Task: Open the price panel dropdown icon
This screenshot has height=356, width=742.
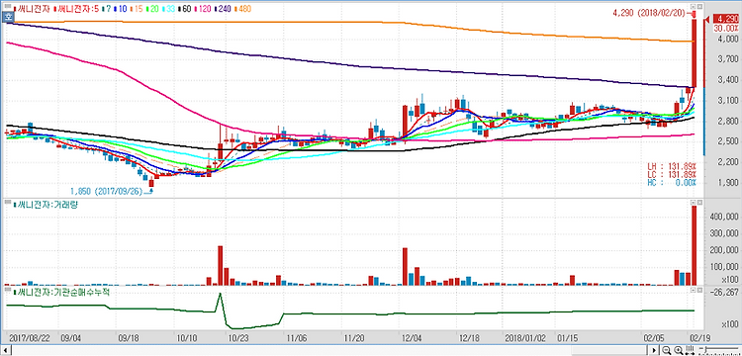Action: pos(694,7)
